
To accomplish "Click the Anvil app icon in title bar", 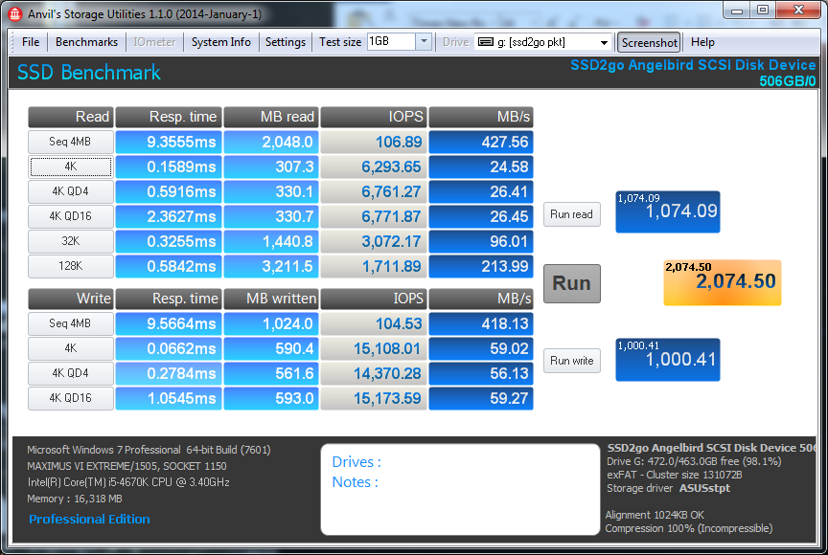I will pyautogui.click(x=14, y=13).
